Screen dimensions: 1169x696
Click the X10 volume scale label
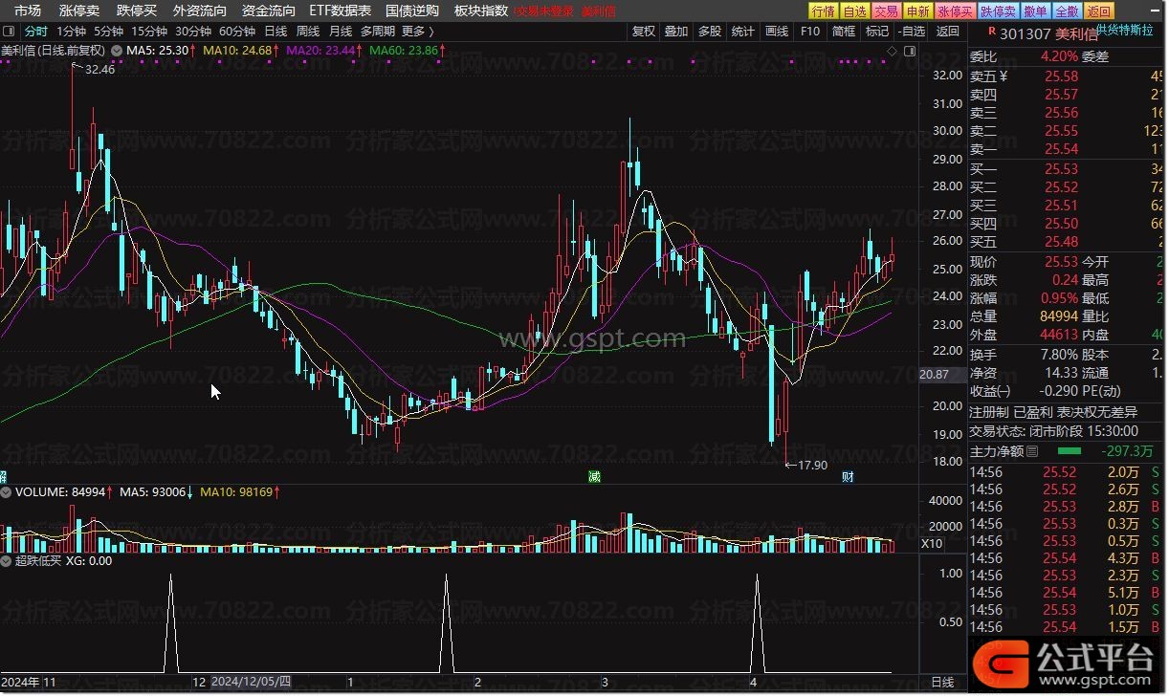point(931,543)
